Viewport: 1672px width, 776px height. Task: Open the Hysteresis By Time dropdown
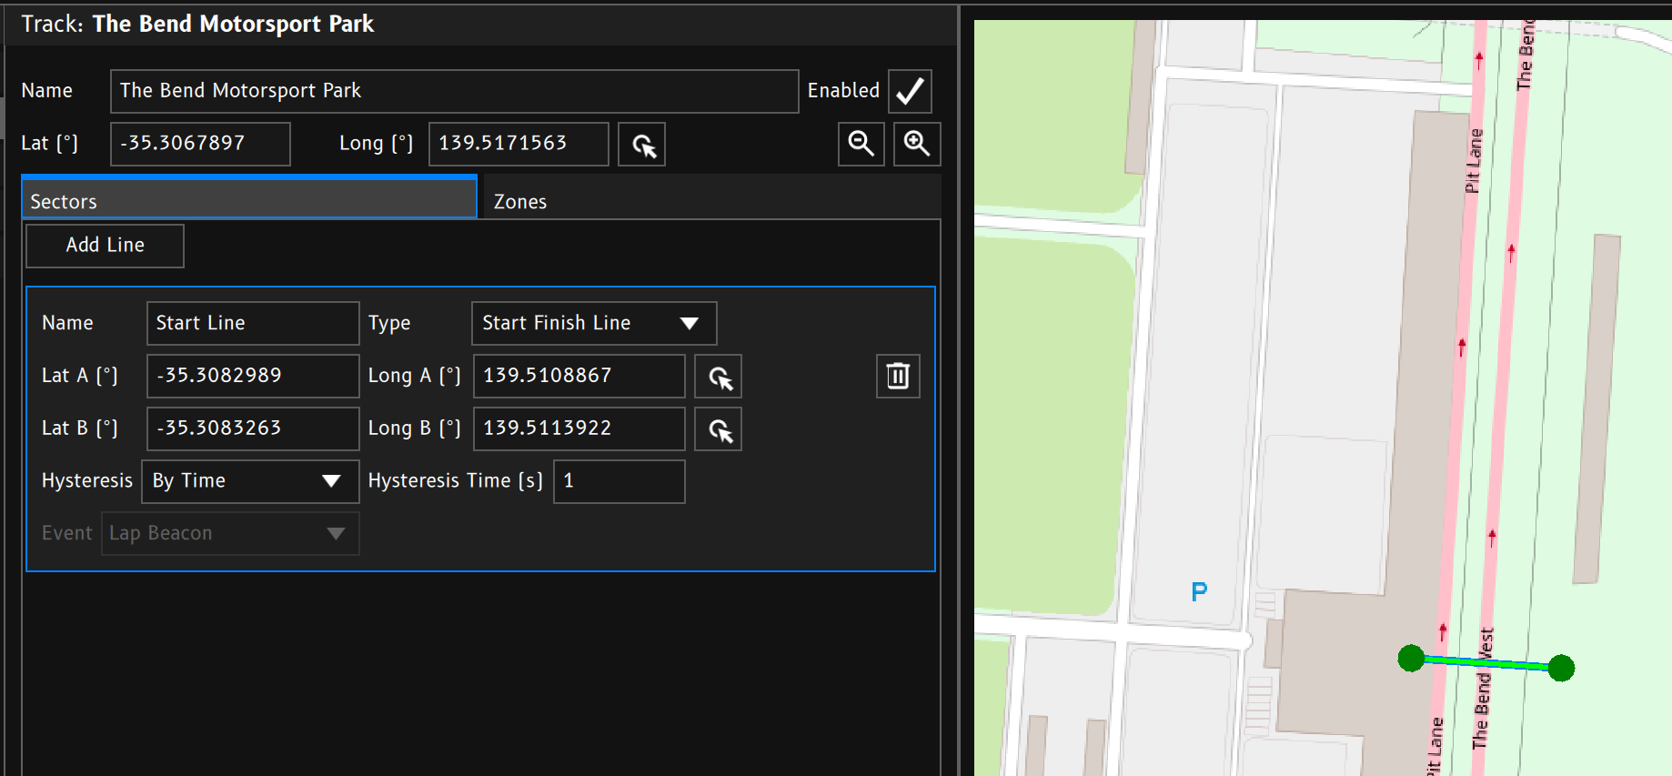250,481
